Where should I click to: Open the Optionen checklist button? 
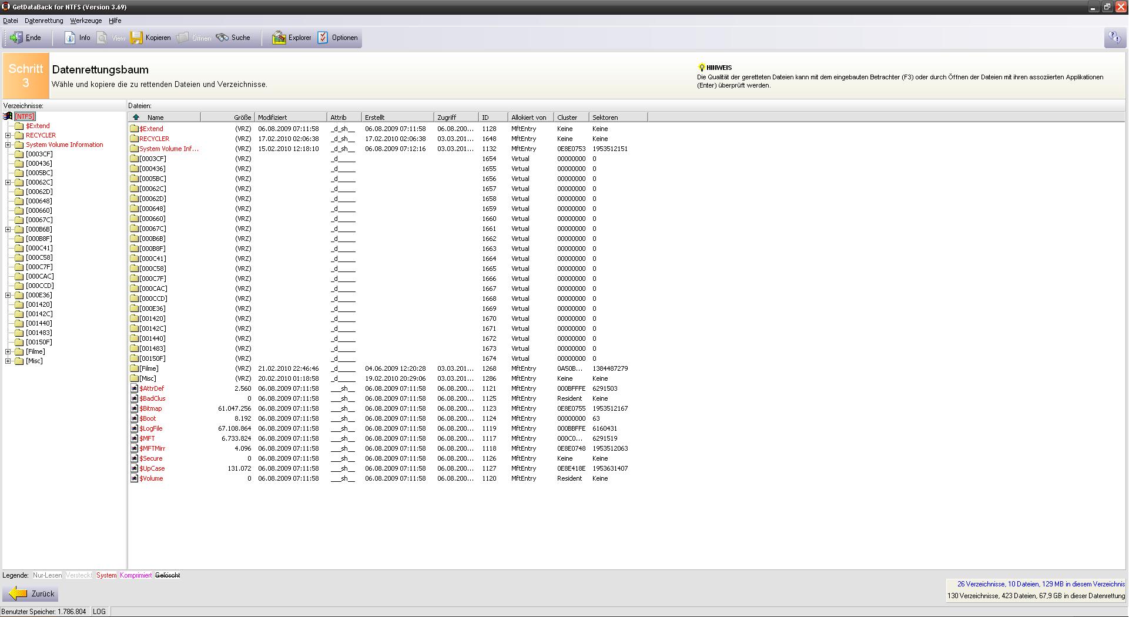click(338, 38)
